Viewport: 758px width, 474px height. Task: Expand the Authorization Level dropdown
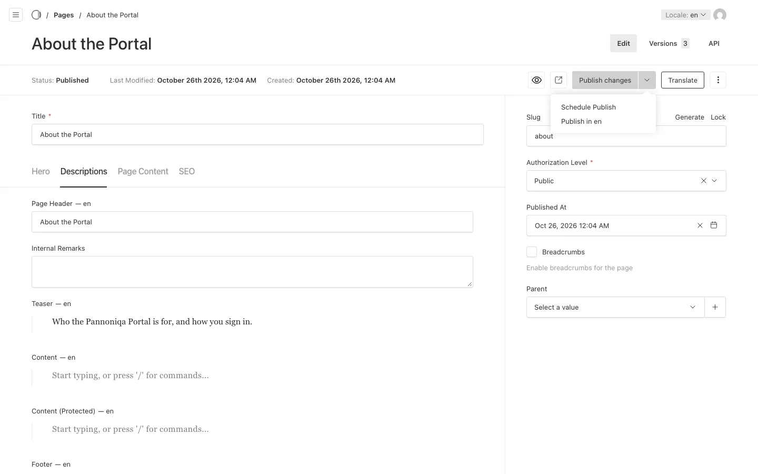pos(714,181)
